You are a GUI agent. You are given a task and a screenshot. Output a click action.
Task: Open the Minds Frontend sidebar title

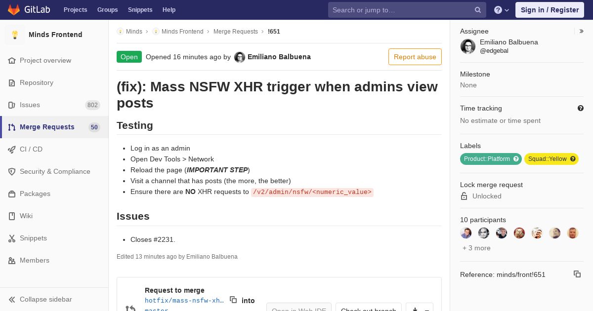click(x=55, y=35)
